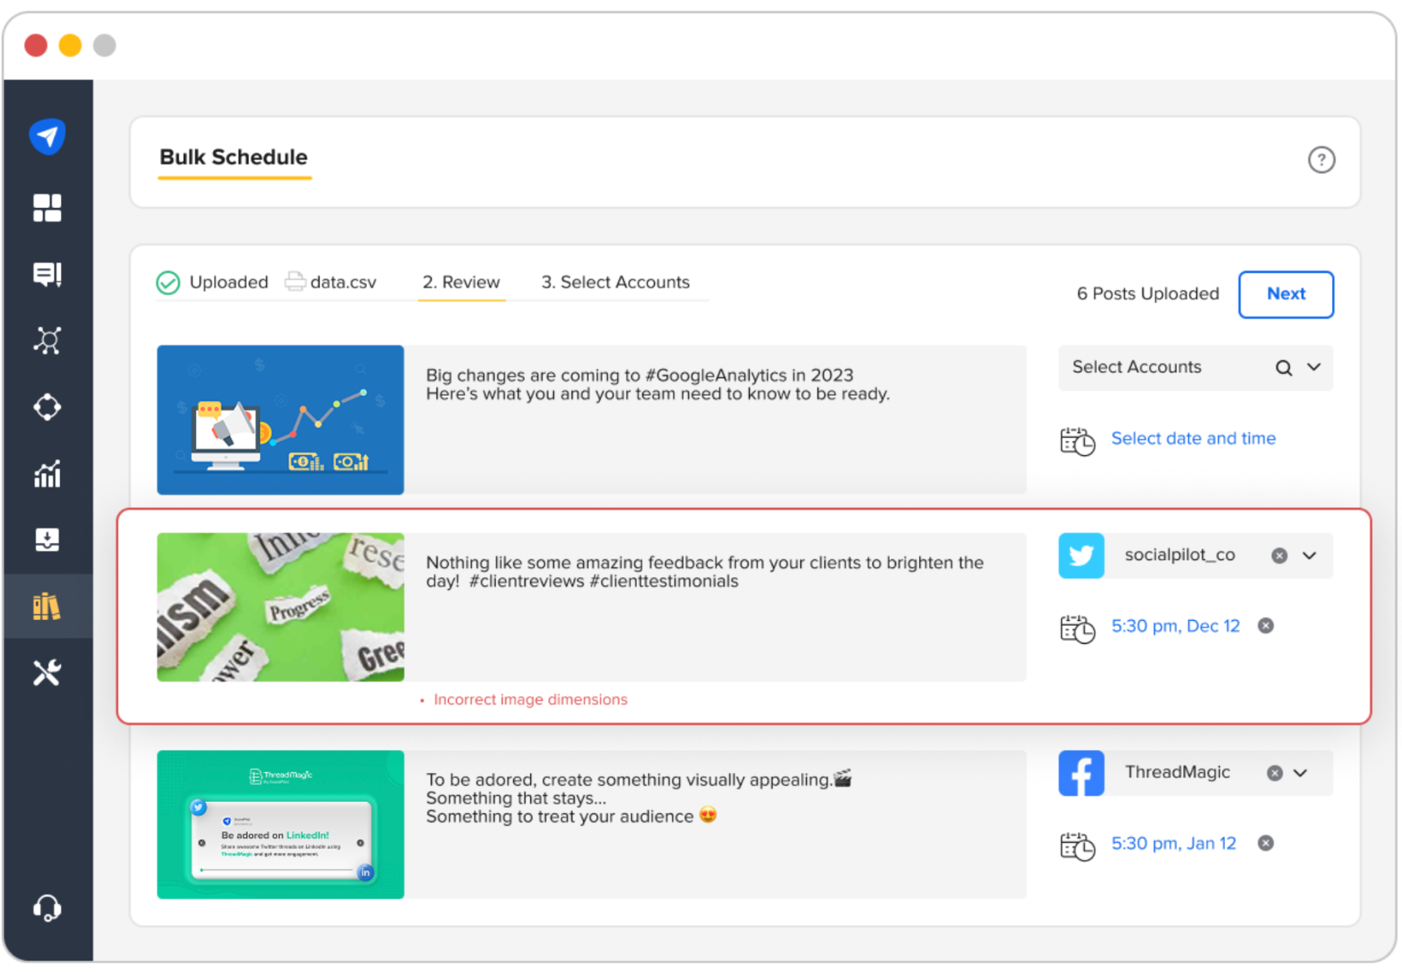
Task: Go to the 3. Select Accounts step
Action: [616, 282]
